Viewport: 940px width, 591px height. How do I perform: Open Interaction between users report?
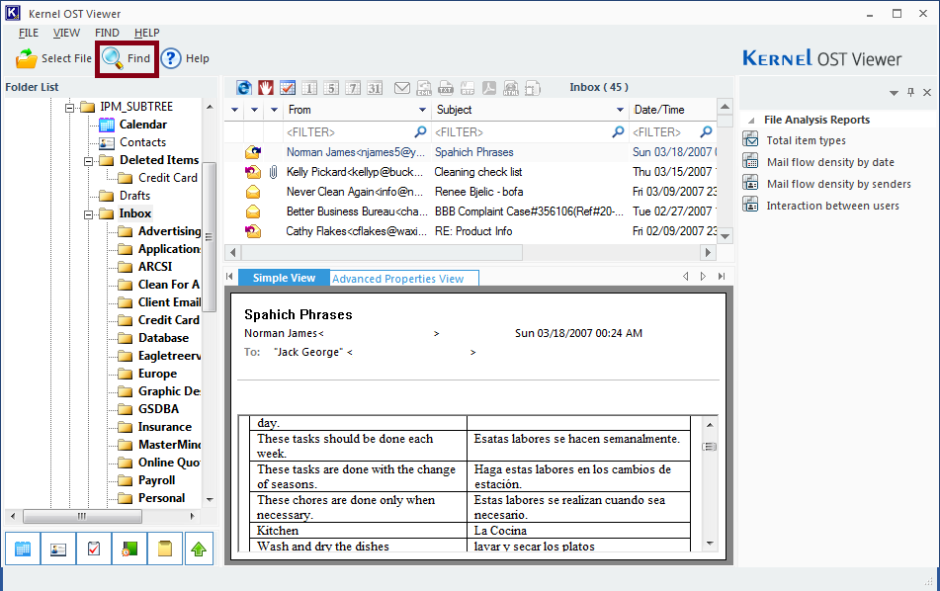pyautogui.click(x=832, y=206)
